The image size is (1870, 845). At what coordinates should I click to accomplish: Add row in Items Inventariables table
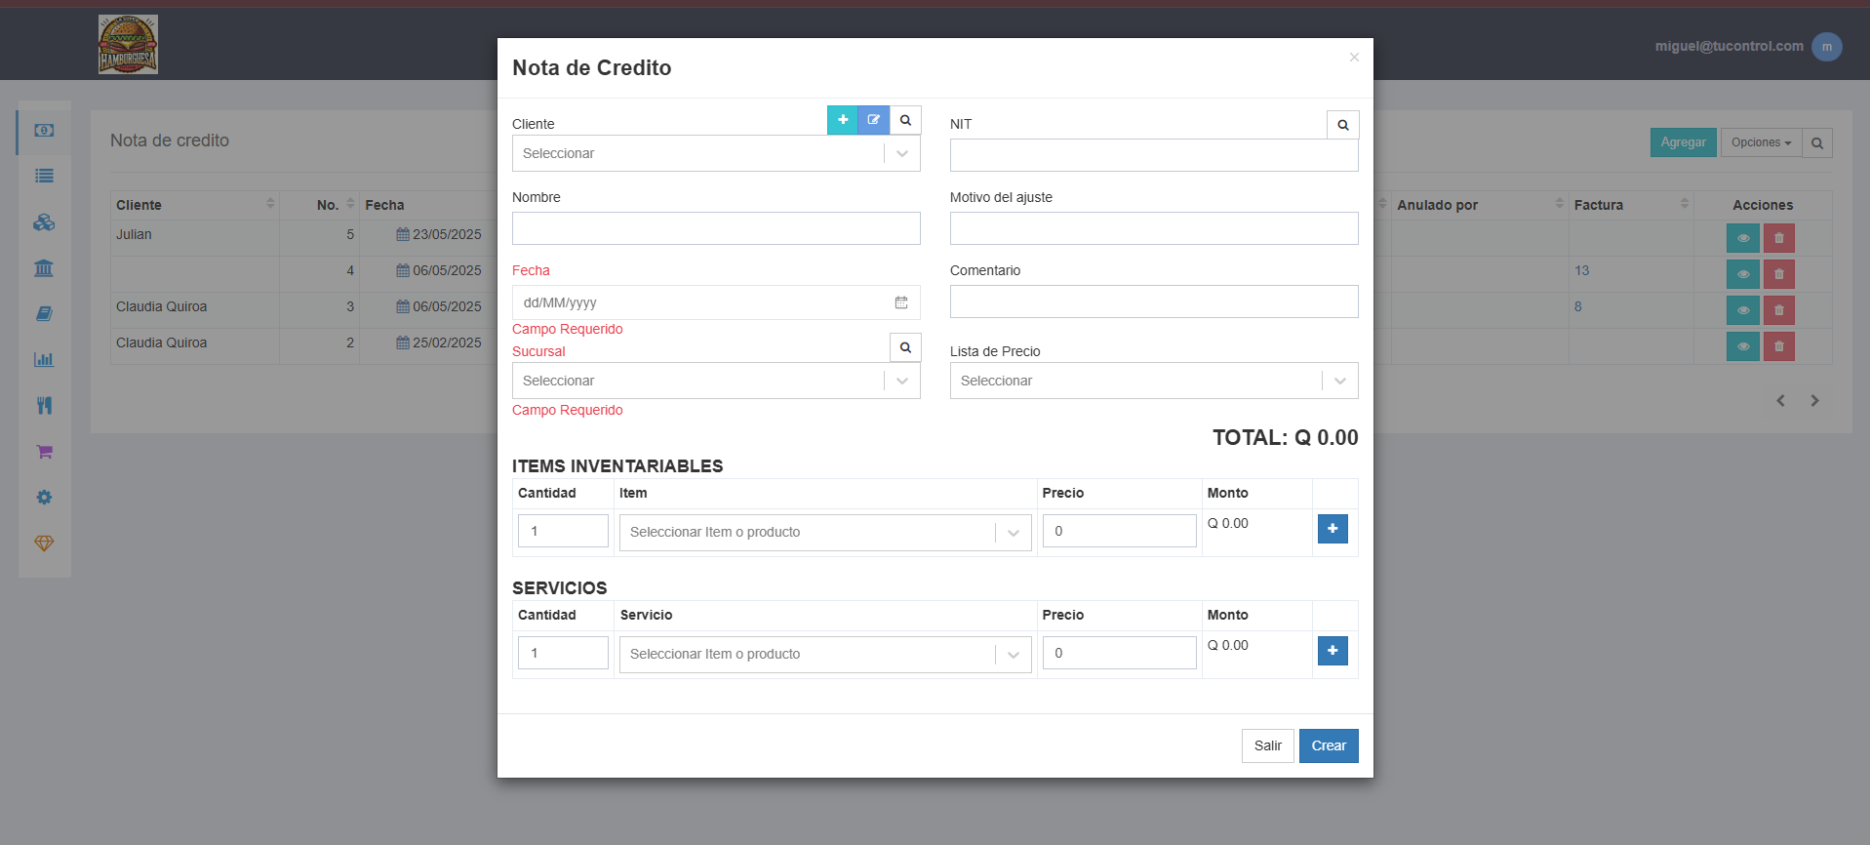coord(1333,529)
